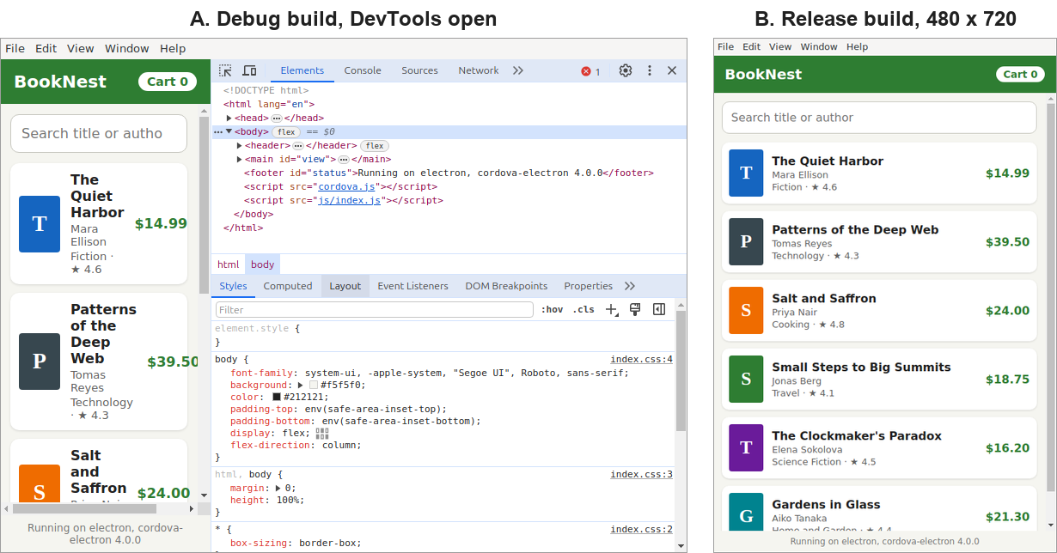This screenshot has width=1057, height=553.
Task: Click the ellipsis pill inside the main node
Action: (x=343, y=159)
